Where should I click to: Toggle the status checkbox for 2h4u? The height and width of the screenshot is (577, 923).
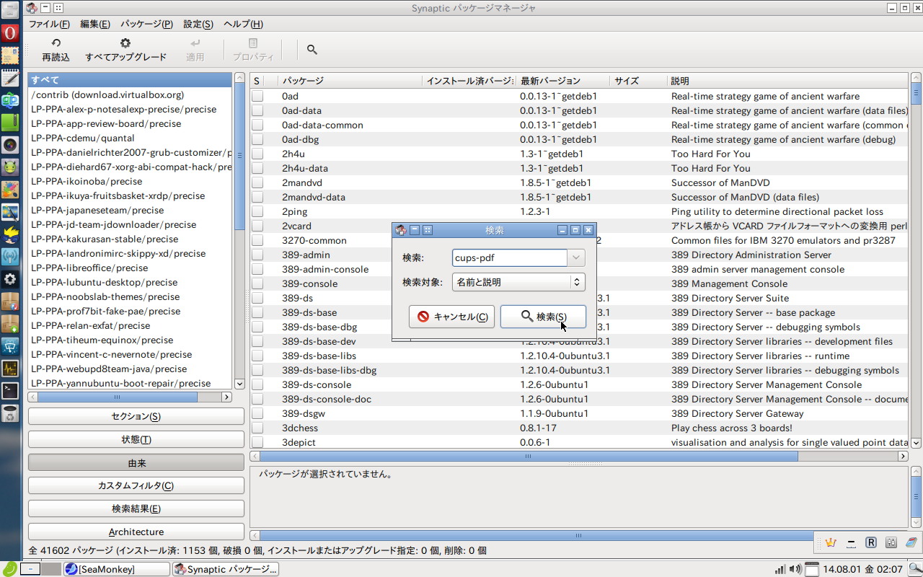(257, 154)
